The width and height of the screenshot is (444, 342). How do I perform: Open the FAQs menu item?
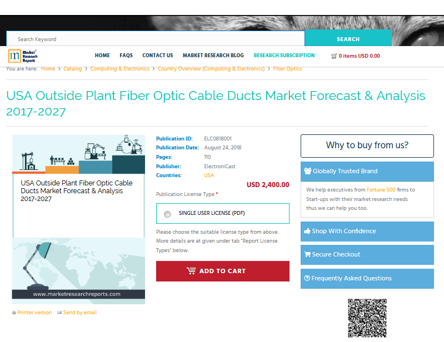pyautogui.click(x=126, y=56)
